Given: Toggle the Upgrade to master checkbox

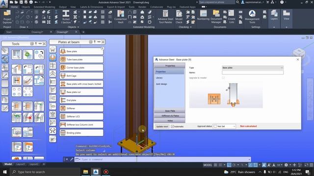Looking at the screenshot, I should [x=223, y=78].
